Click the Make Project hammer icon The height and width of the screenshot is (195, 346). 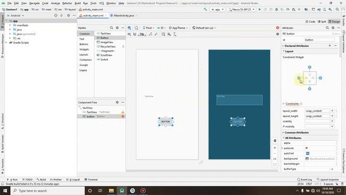[x=205, y=10]
